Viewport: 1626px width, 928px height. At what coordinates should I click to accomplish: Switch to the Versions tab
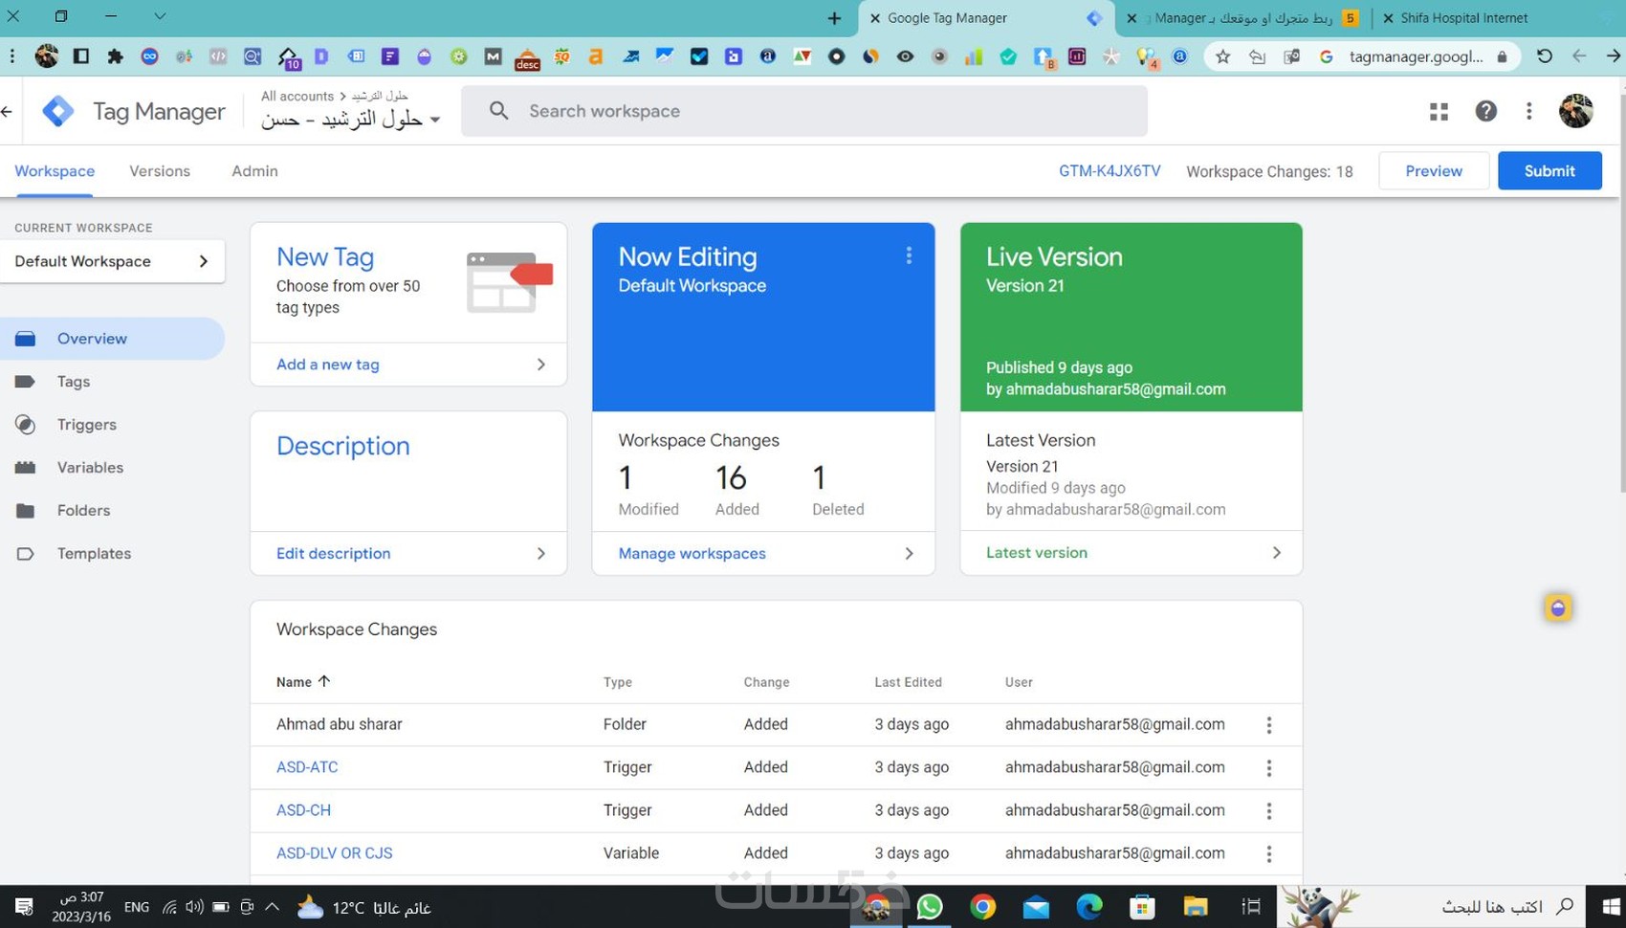[x=160, y=171]
